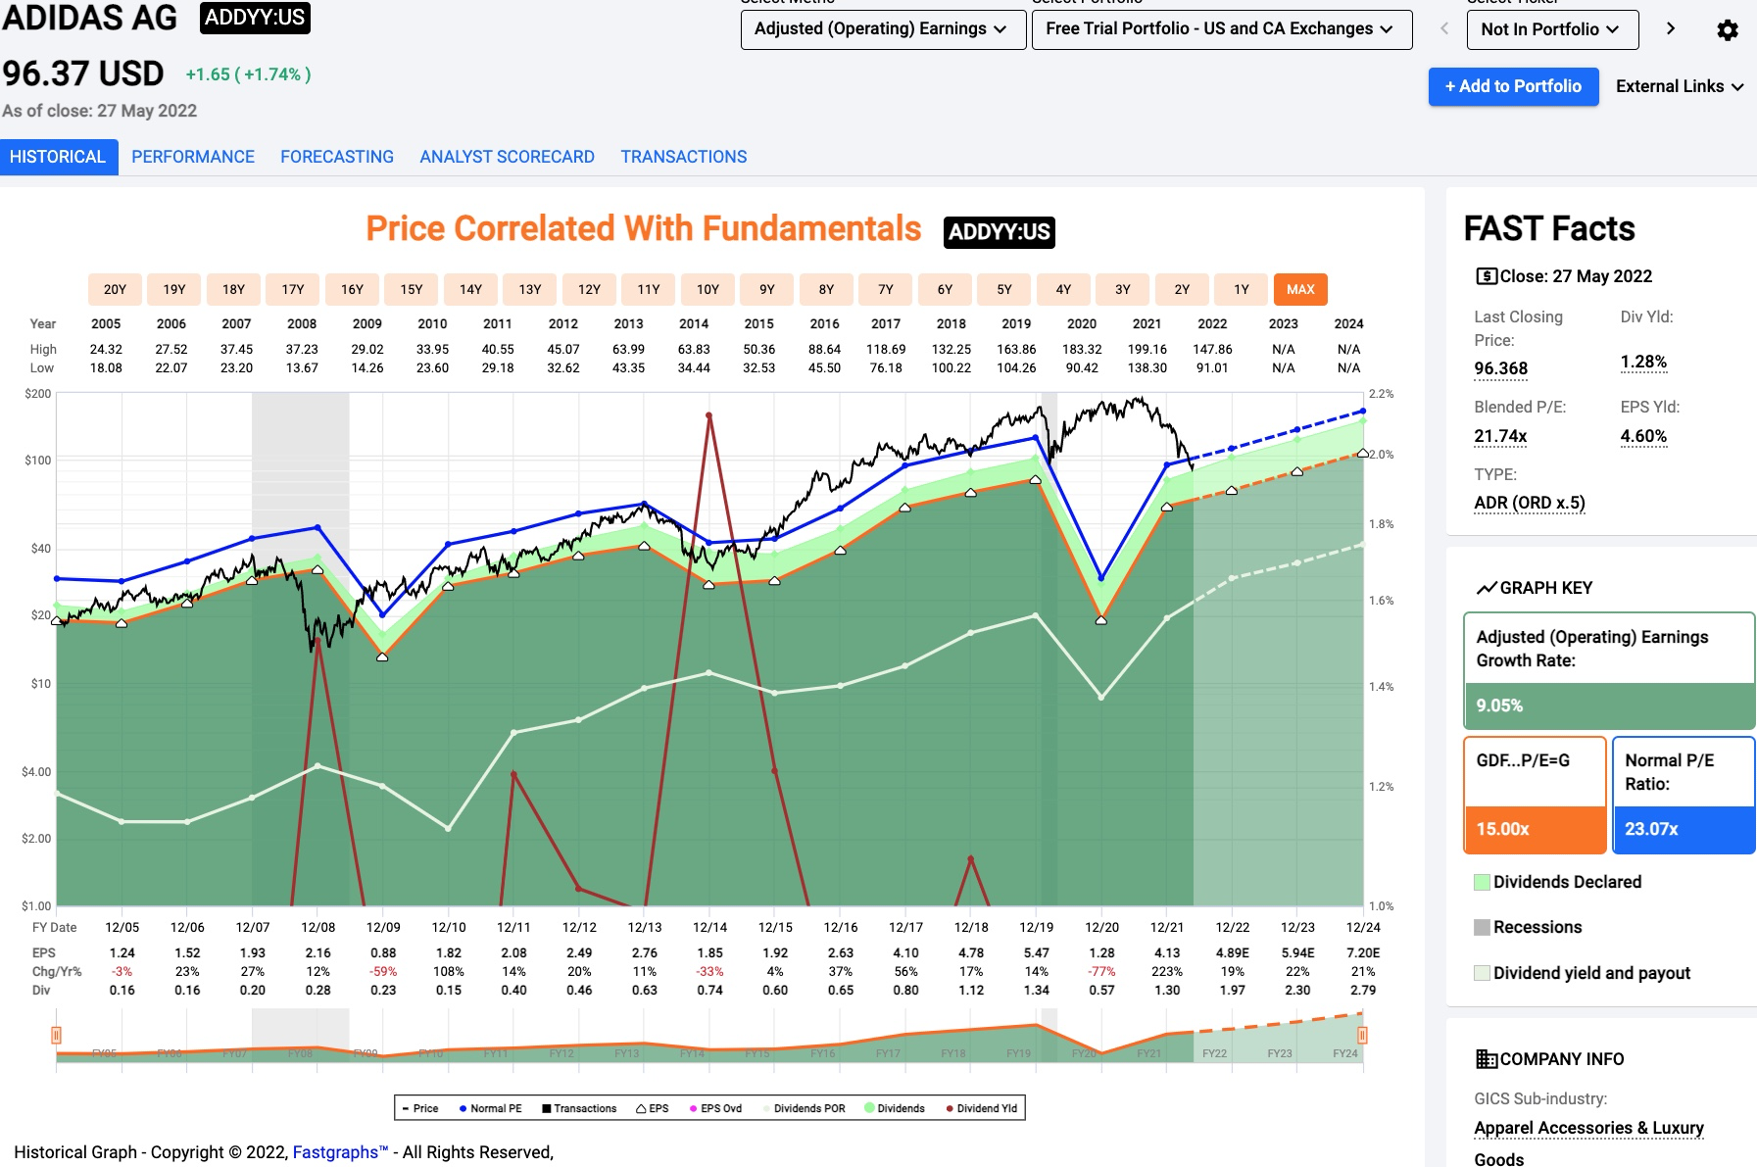Viewport: 1757px width, 1167px height.
Task: Click the ADDYY:US badge beside chart title
Action: click(1000, 232)
